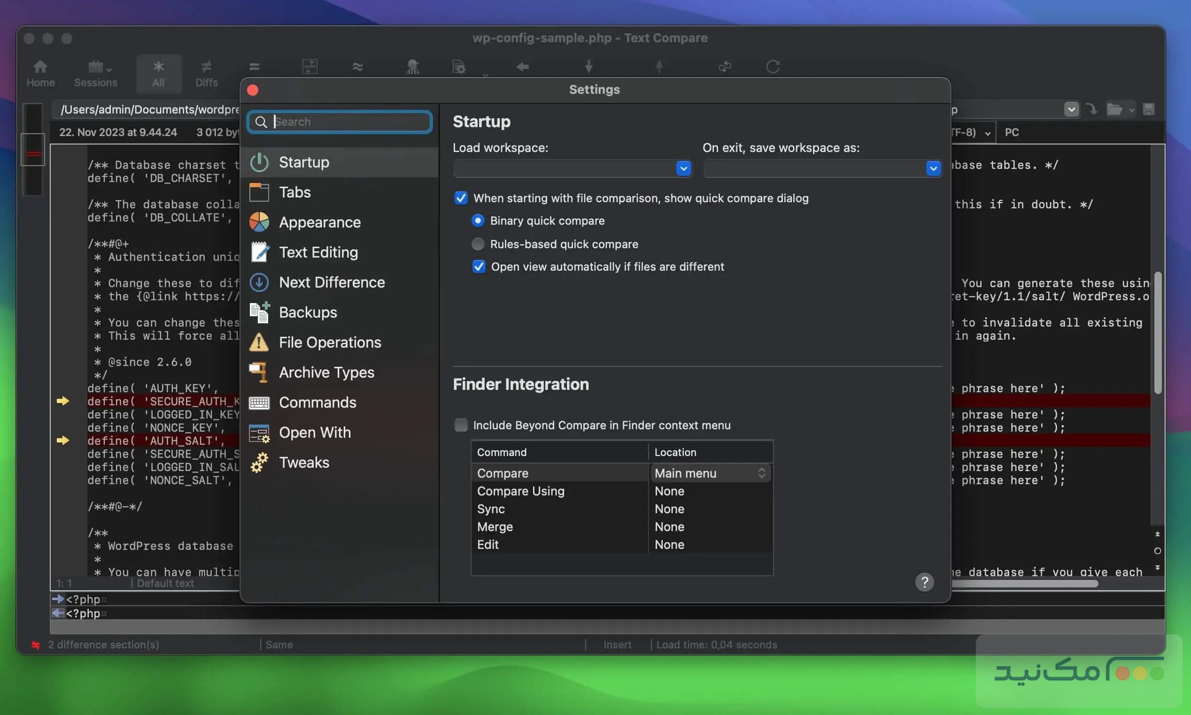This screenshot has width=1191, height=715.
Task: Select the Compare Using command row
Action: tap(520, 491)
